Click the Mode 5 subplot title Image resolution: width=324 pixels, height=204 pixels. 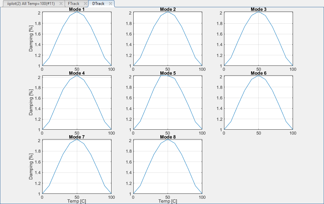168,73
